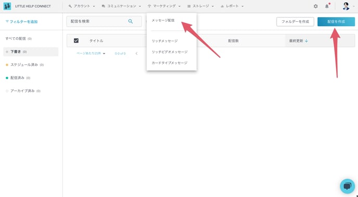Click the Little Help Connect logo
The width and height of the screenshot is (358, 197).
(x=7, y=6)
